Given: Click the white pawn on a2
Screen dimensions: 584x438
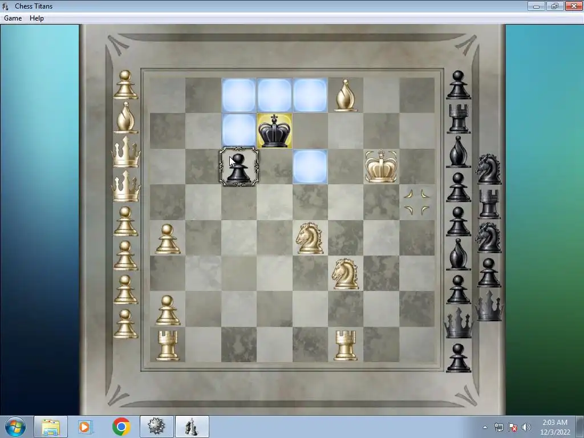Looking at the screenshot, I should [168, 310].
